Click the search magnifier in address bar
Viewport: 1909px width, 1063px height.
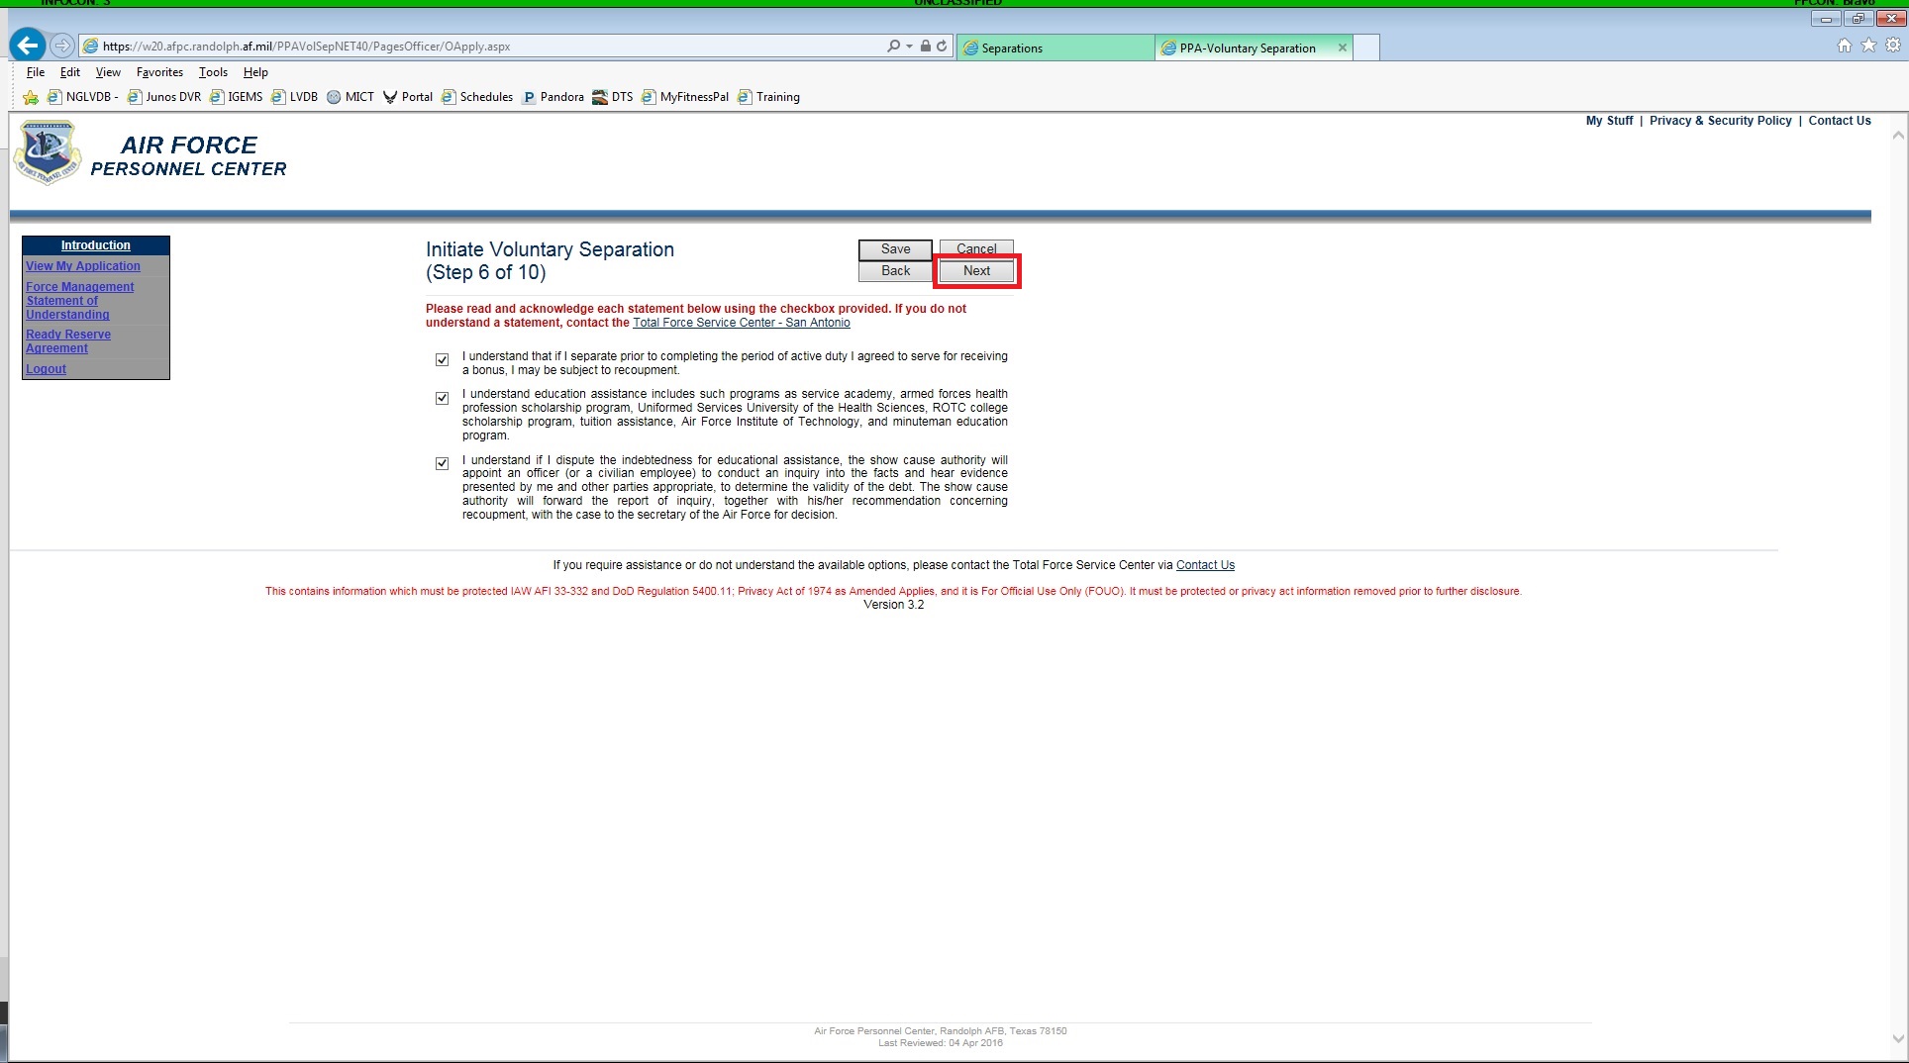coord(893,46)
